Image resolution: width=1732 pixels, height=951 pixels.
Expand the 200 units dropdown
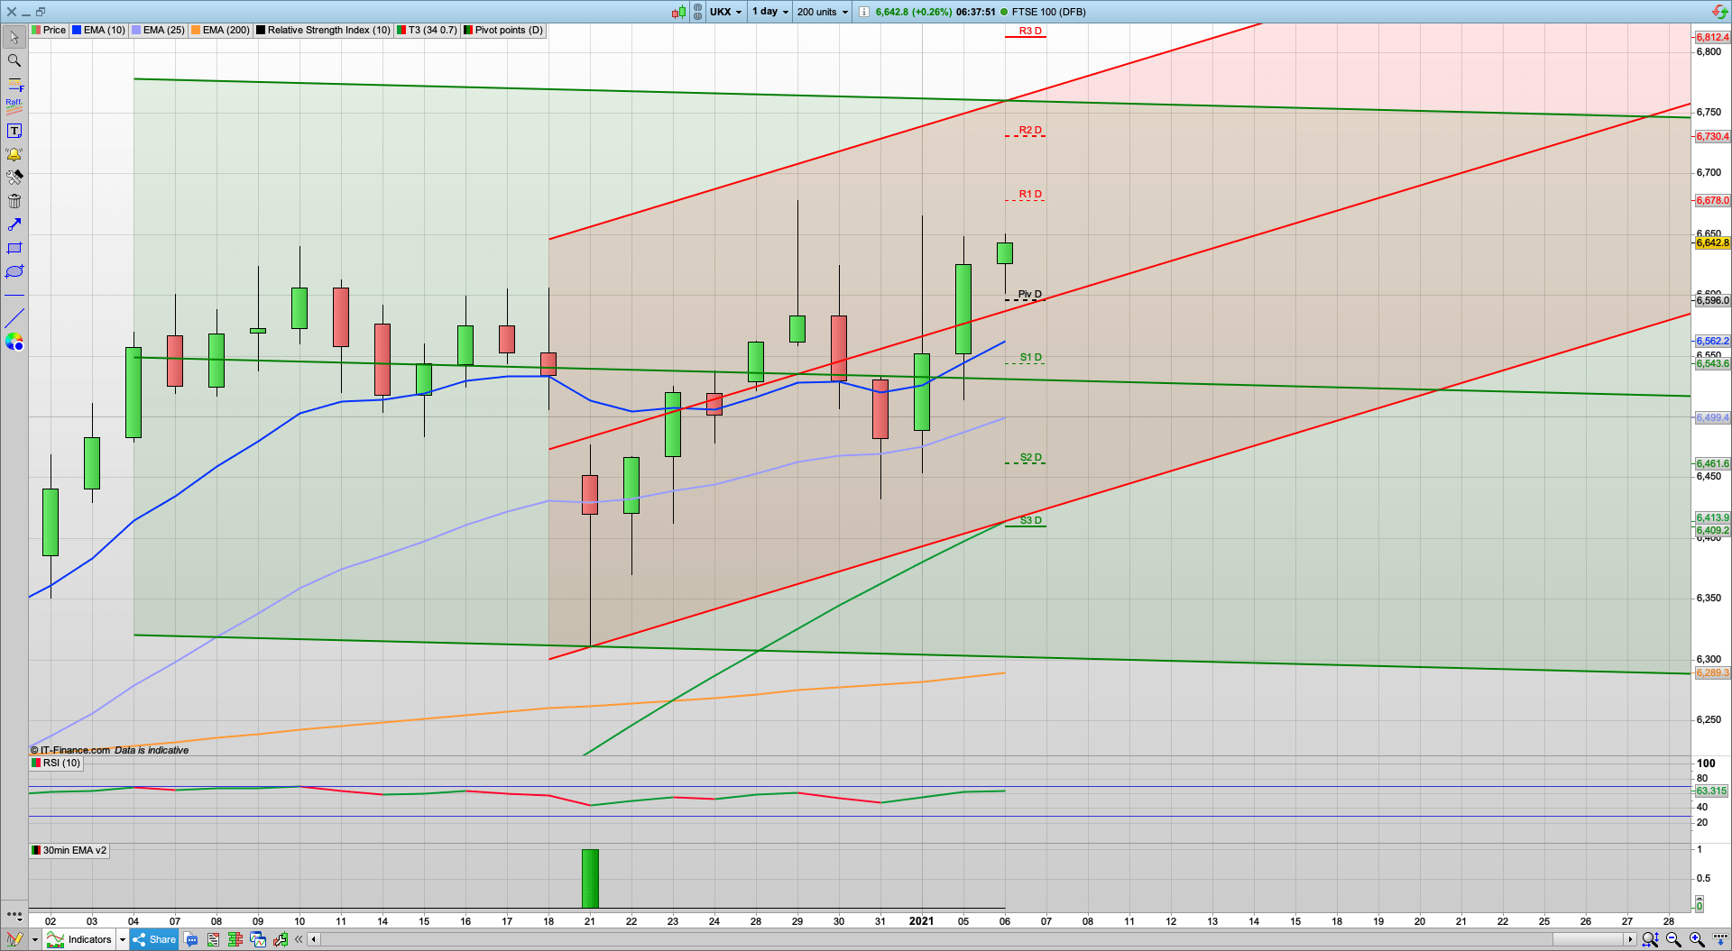(822, 12)
